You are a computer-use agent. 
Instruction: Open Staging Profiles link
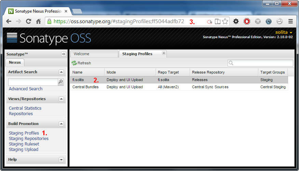(24, 133)
